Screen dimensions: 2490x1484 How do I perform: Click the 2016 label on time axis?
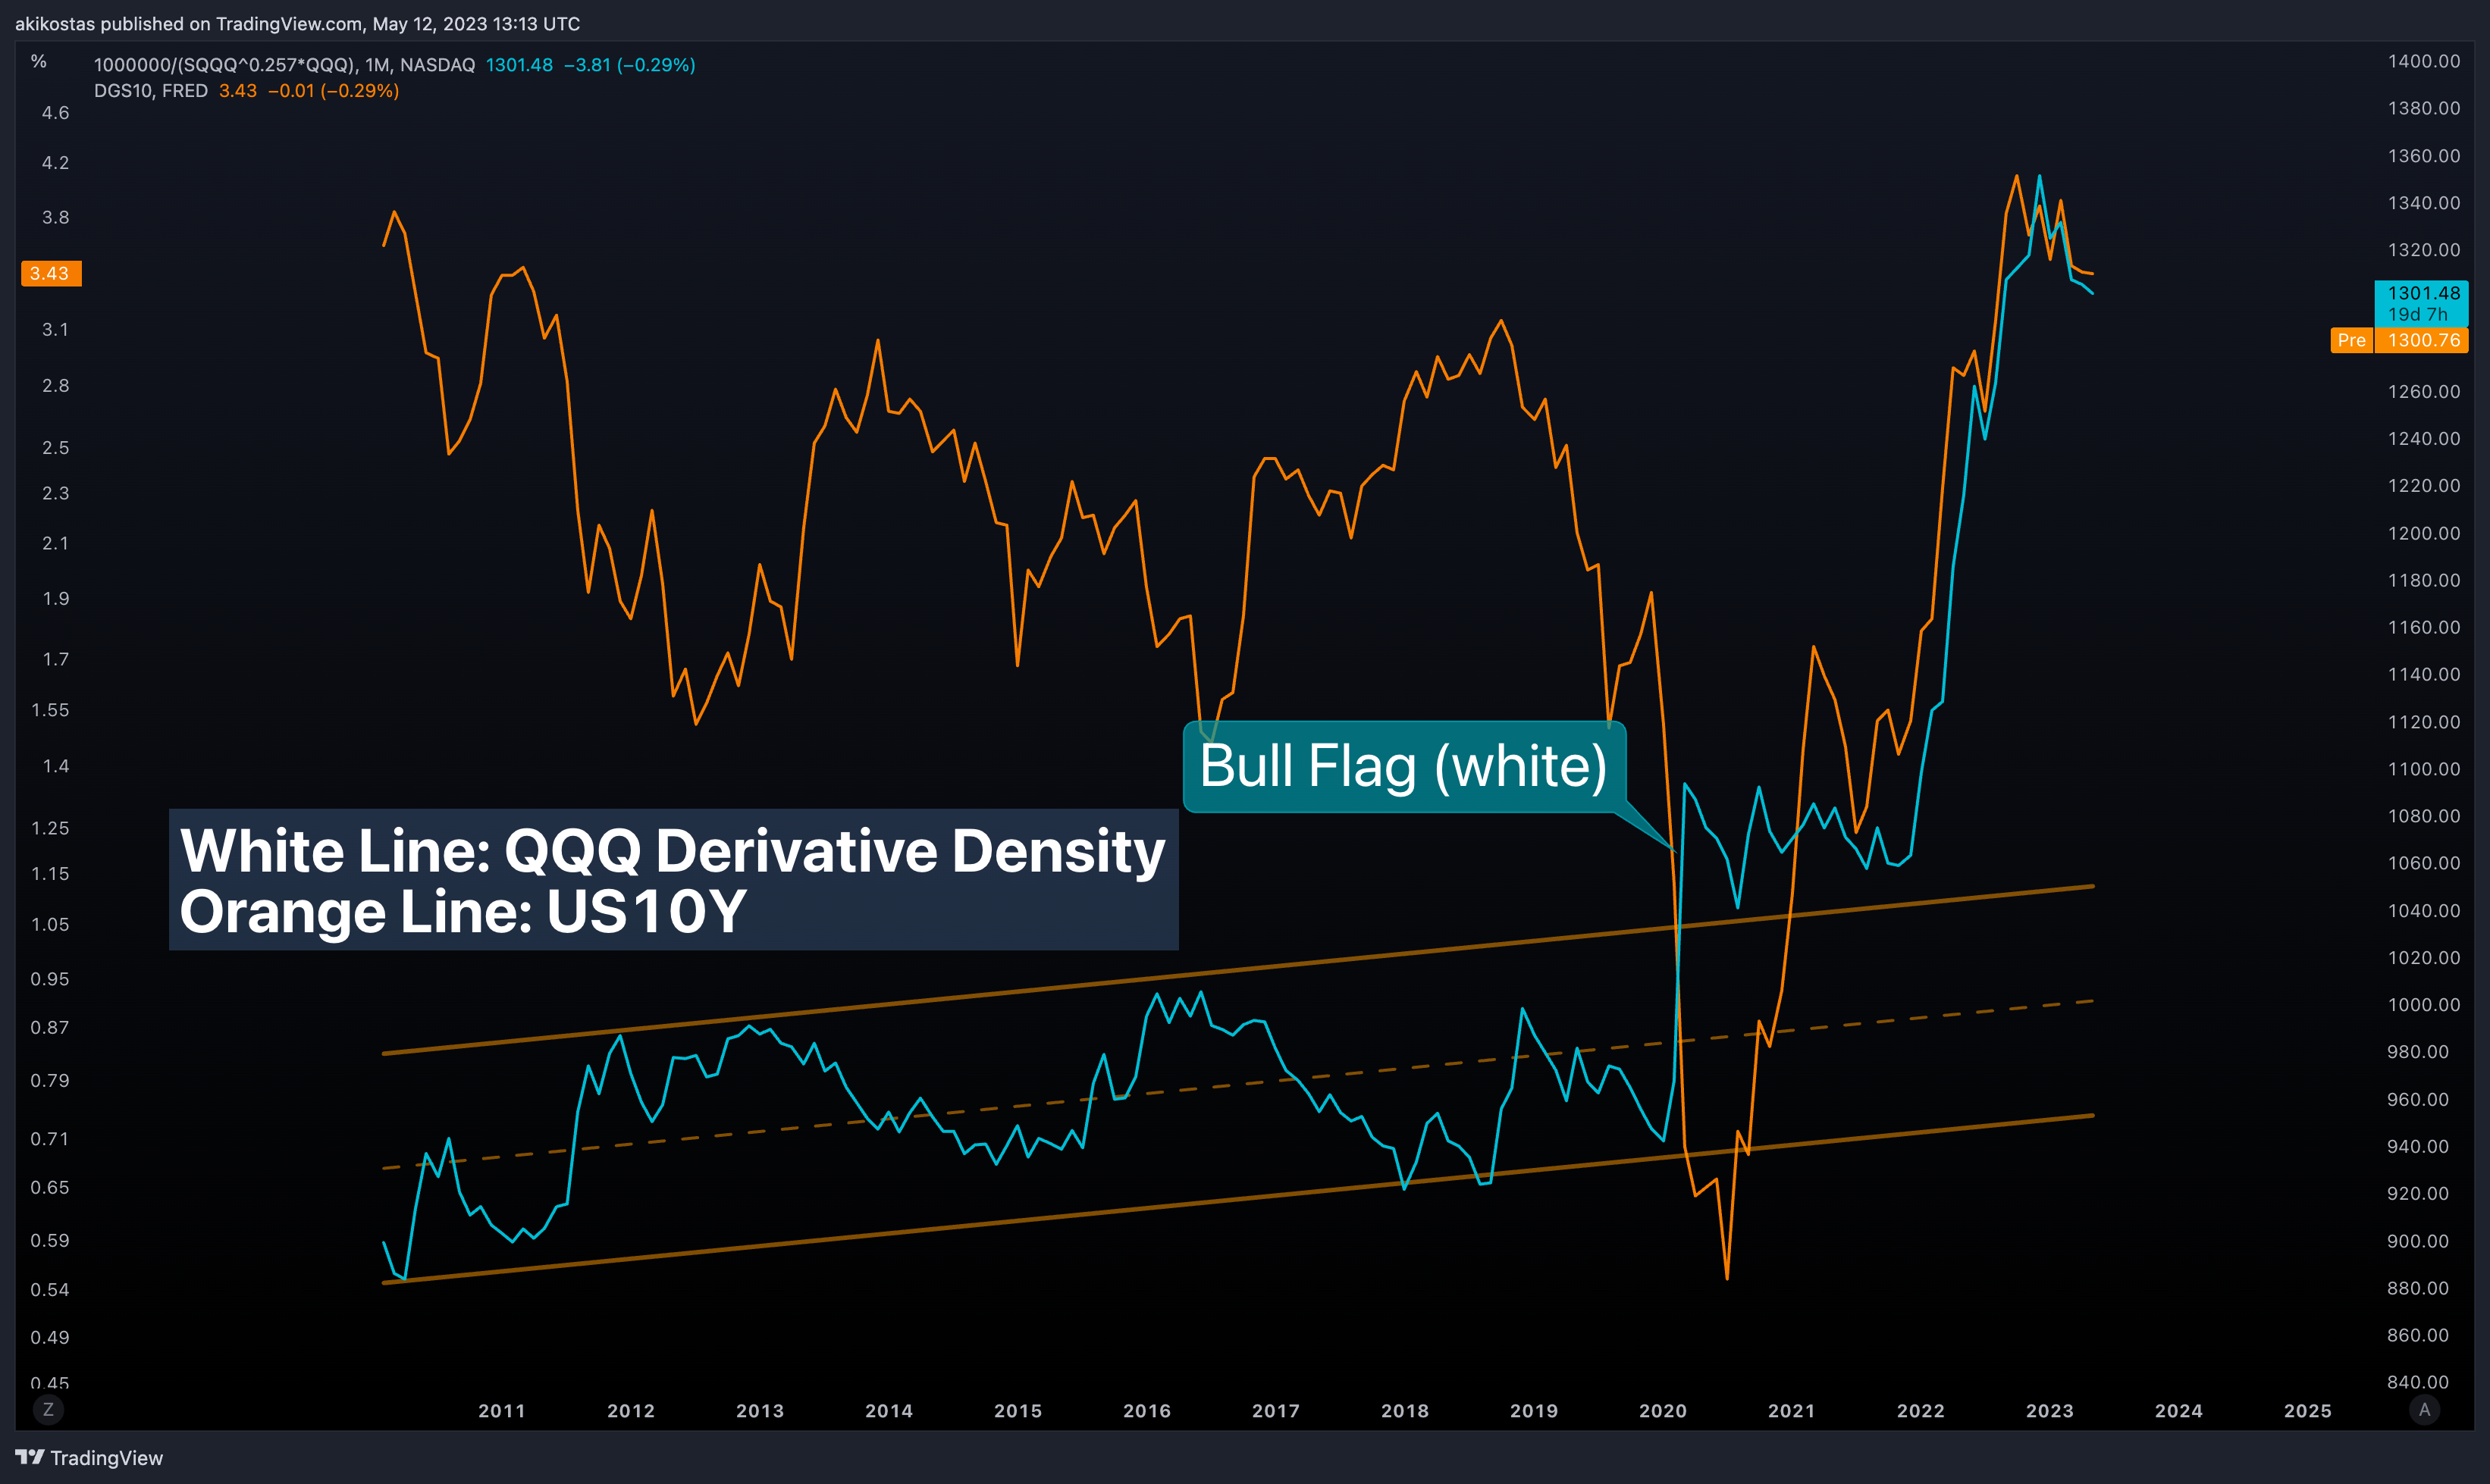point(1147,1411)
